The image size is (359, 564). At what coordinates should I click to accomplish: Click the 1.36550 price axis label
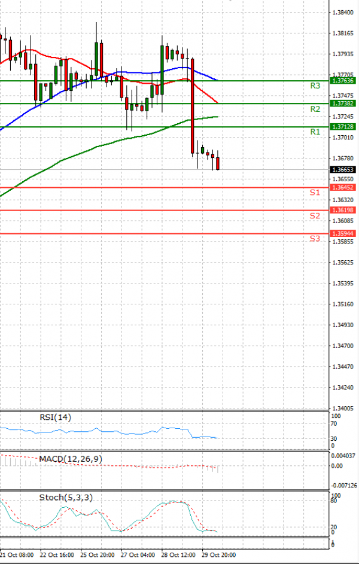tap(342, 179)
